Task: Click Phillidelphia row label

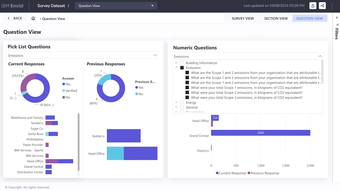Action: pos(35,139)
